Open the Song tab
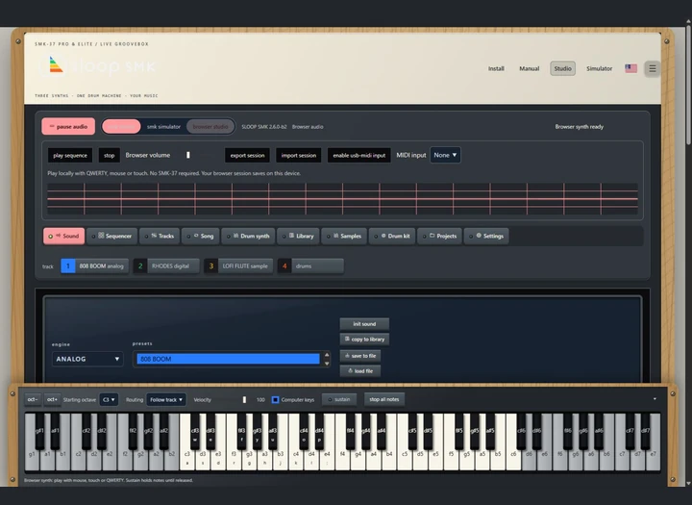This screenshot has height=505, width=692. pyautogui.click(x=201, y=236)
